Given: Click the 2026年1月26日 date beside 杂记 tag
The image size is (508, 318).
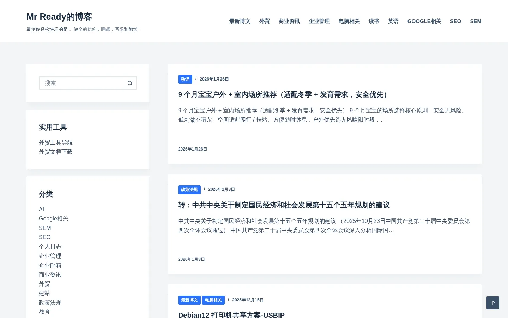Looking at the screenshot, I should point(214,79).
